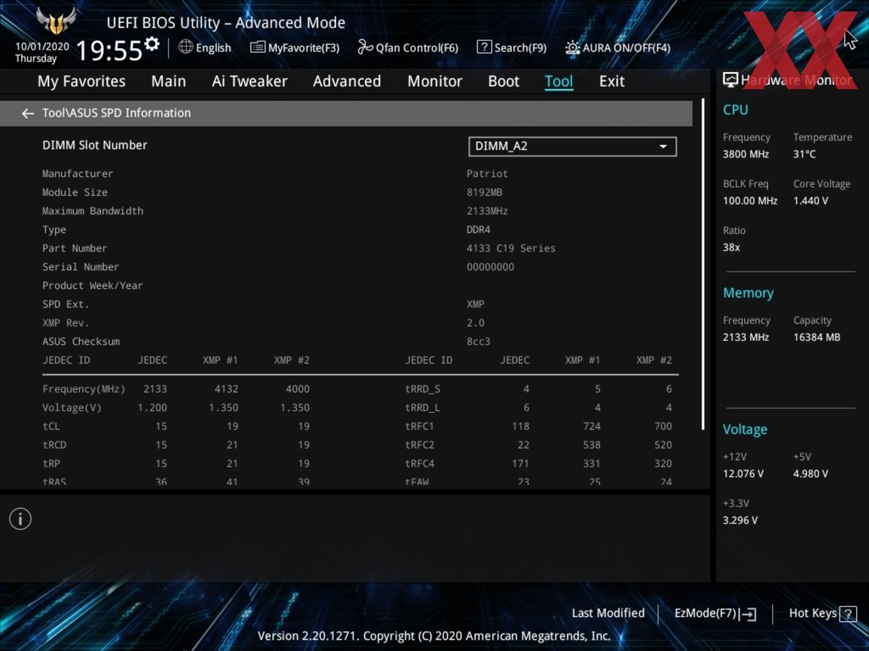Screen dimensions: 869x651
Task: Select the Tool tab
Action: point(558,81)
